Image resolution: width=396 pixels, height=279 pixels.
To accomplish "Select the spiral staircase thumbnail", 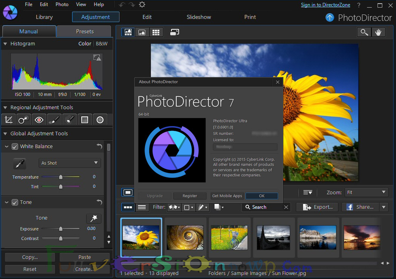I will [185, 237].
